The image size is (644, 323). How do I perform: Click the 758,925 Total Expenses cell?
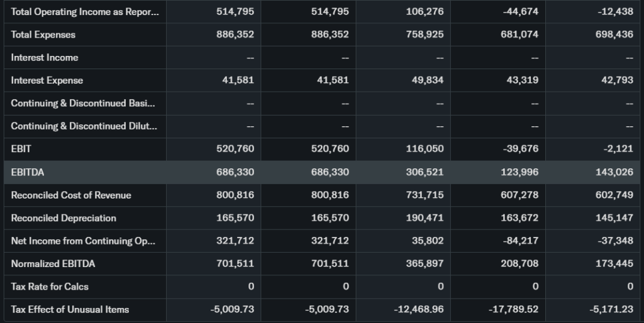point(425,35)
